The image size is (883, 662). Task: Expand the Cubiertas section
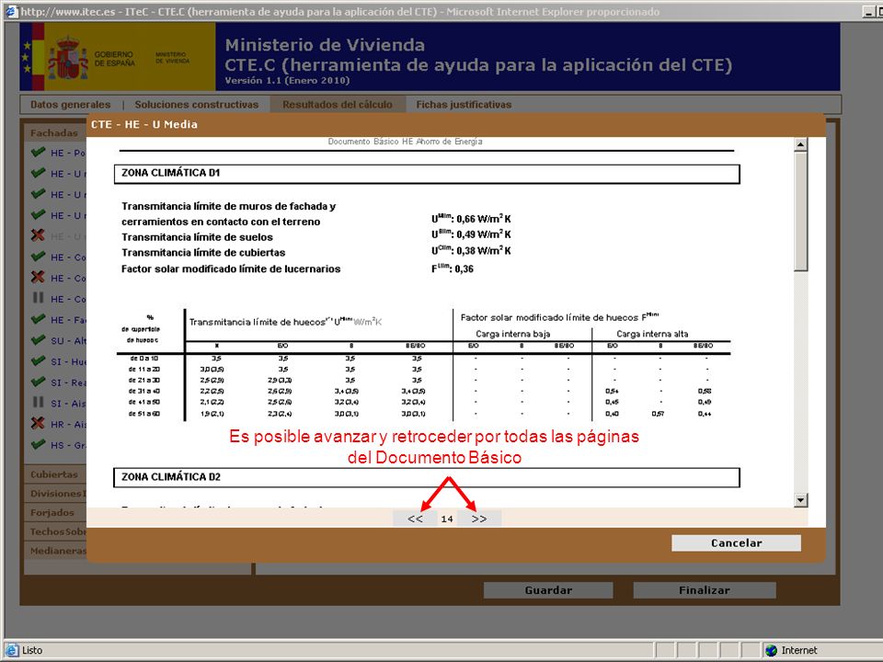(54, 474)
